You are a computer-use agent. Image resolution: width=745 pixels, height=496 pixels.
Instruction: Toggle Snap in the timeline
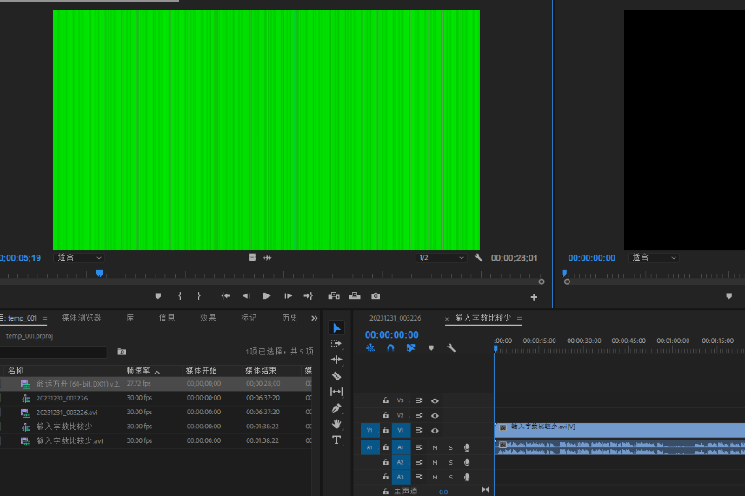tap(390, 348)
